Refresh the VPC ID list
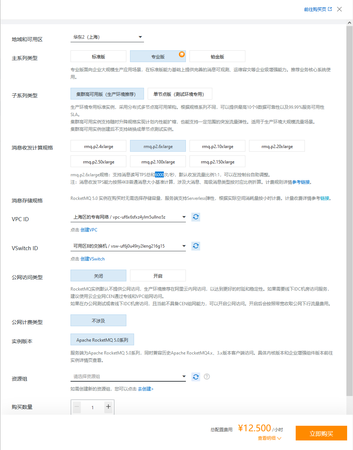353x450 pixels. tap(196, 217)
